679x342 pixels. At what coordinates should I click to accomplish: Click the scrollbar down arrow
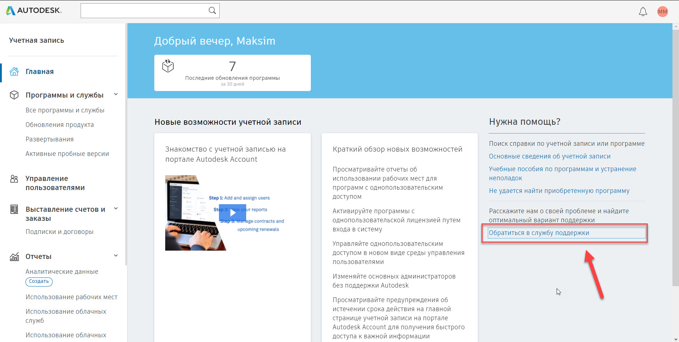676,339
